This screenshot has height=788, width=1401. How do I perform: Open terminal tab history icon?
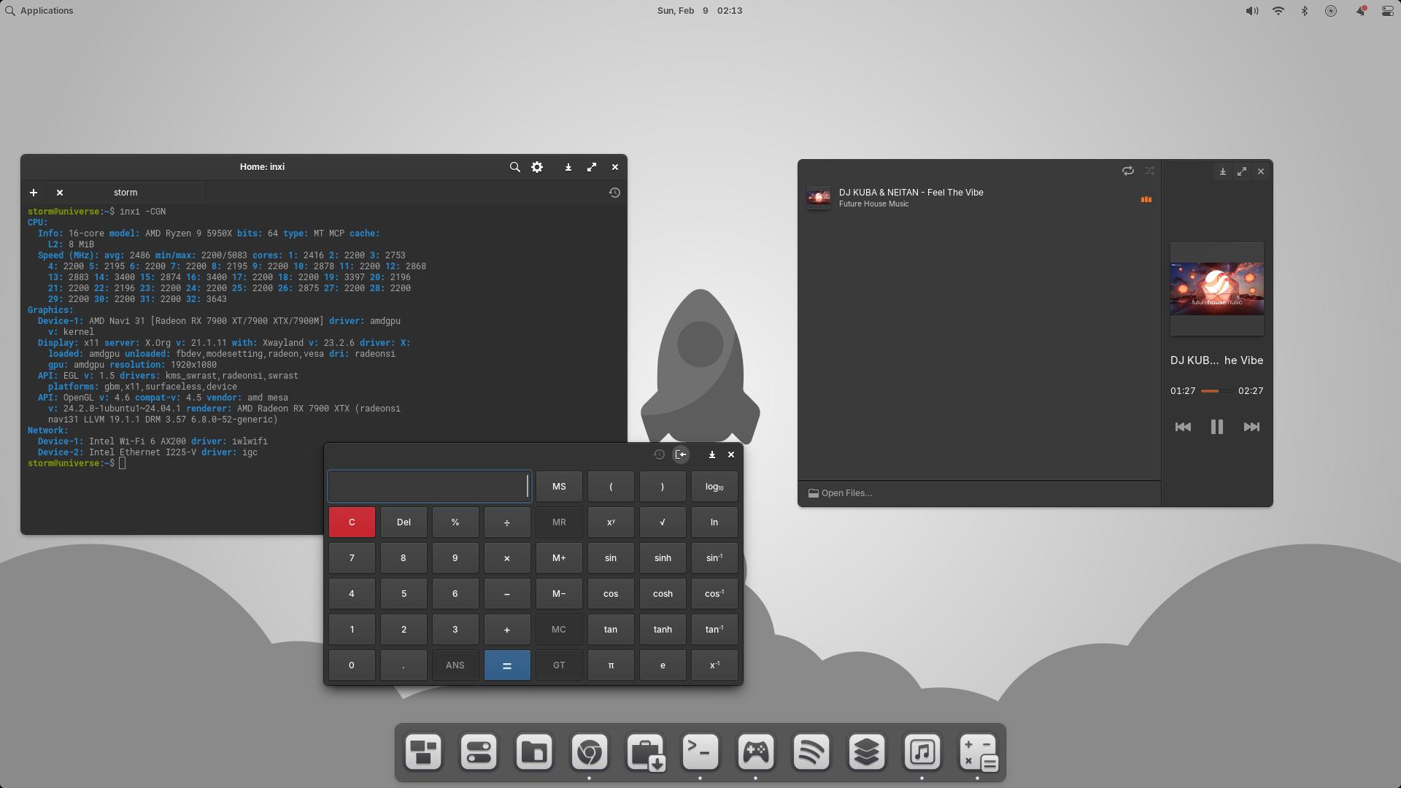click(614, 193)
